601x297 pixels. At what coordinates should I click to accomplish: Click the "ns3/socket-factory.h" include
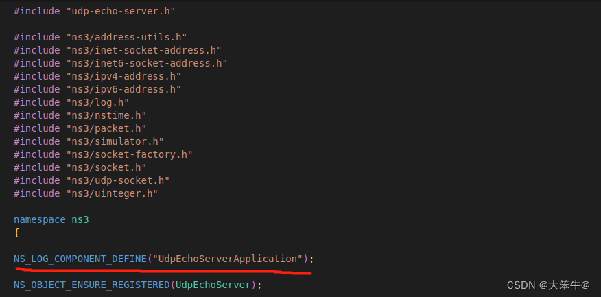tap(130, 154)
